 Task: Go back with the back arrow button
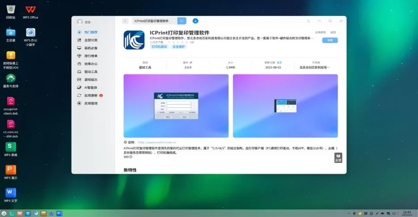(x=125, y=21)
